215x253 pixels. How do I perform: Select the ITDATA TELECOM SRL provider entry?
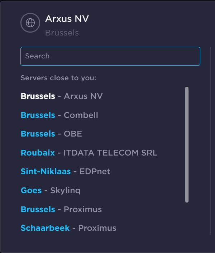pos(110,153)
